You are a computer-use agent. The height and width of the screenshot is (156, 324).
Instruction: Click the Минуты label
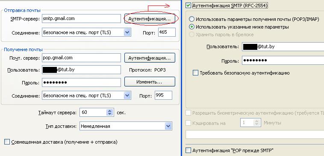pos(272,123)
